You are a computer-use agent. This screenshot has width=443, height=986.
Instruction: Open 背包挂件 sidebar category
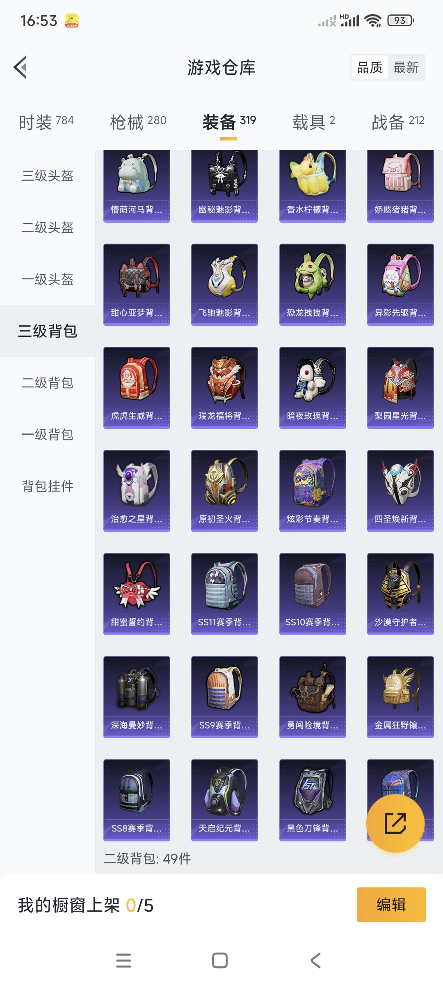point(48,486)
